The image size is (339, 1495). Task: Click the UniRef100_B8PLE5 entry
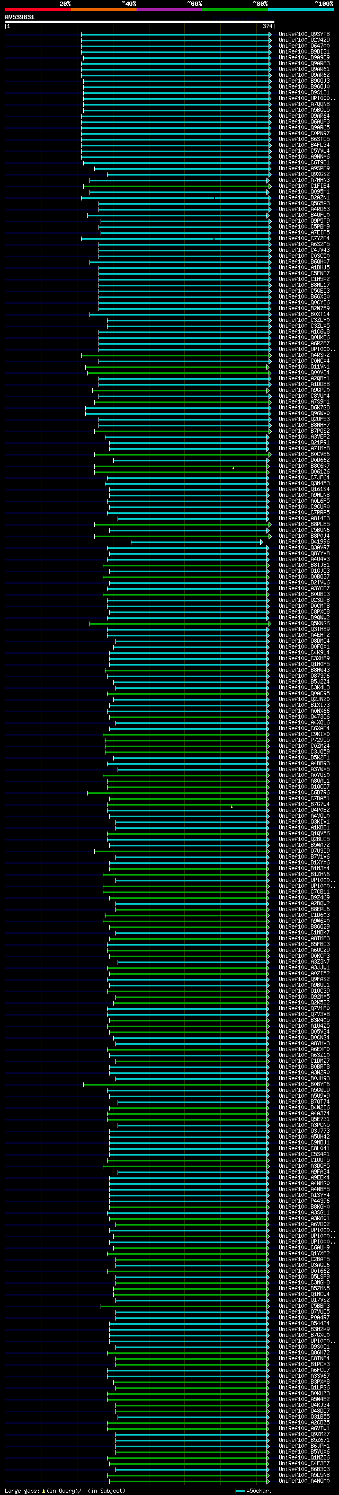pyautogui.click(x=304, y=524)
